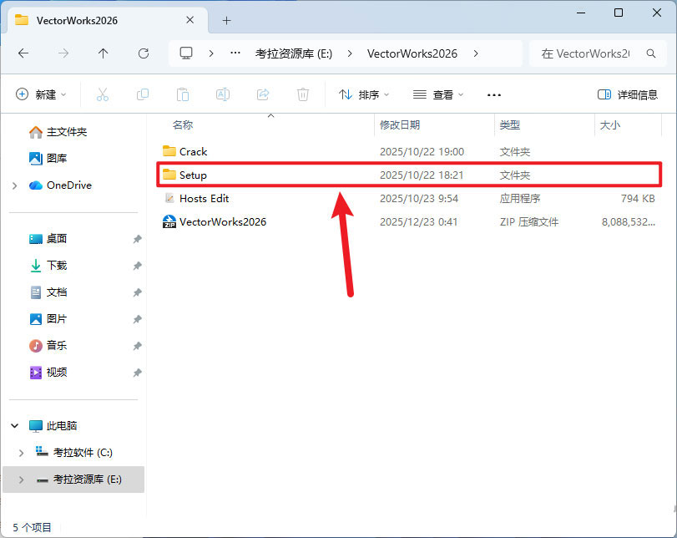Image resolution: width=677 pixels, height=538 pixels.
Task: Open the 查看 (View) dropdown
Action: click(437, 94)
